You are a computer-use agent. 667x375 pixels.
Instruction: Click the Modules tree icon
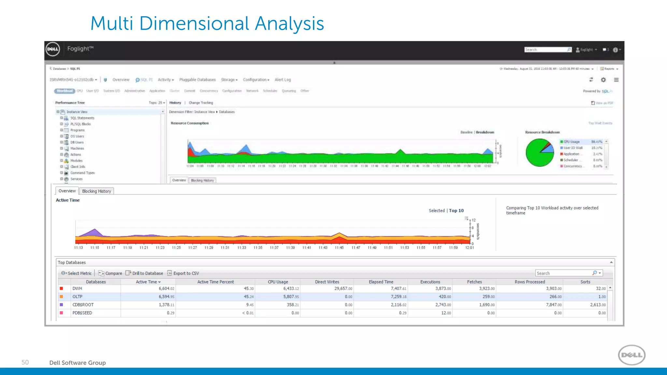click(x=66, y=161)
